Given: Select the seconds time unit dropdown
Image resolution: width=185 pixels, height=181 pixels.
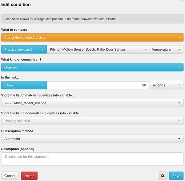Looking at the screenshot, I should 166,85.
